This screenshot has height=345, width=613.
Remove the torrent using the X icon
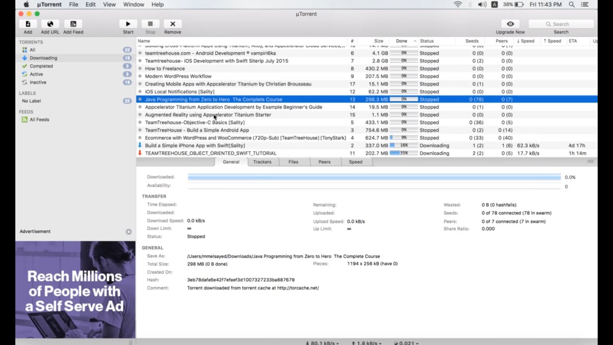(x=172, y=24)
